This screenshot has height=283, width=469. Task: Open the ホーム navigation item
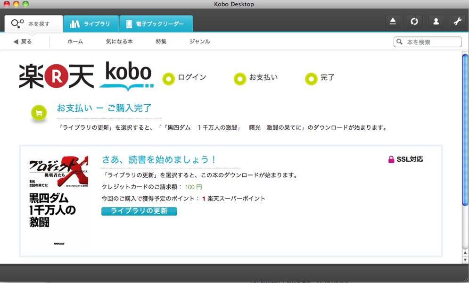(x=75, y=42)
